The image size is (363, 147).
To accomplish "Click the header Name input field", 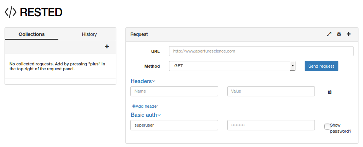I will (174, 91).
